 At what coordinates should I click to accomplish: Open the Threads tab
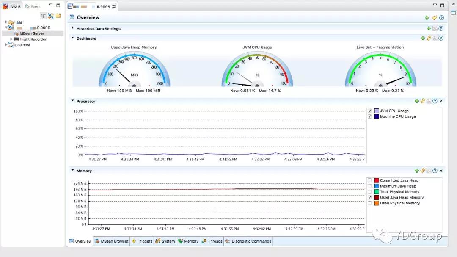point(212,241)
